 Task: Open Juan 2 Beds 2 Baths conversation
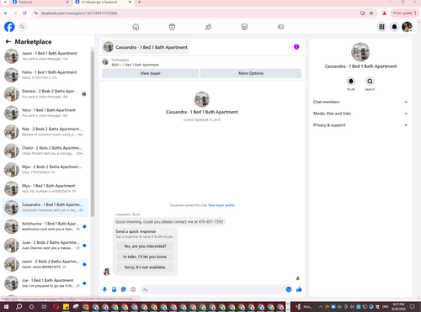[x=45, y=245]
